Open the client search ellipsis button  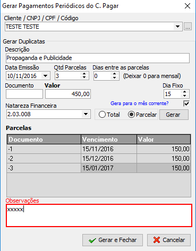(188, 27)
